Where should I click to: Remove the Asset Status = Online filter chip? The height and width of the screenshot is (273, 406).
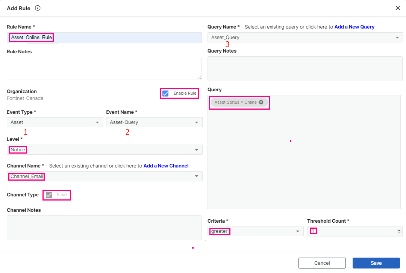coord(261,102)
